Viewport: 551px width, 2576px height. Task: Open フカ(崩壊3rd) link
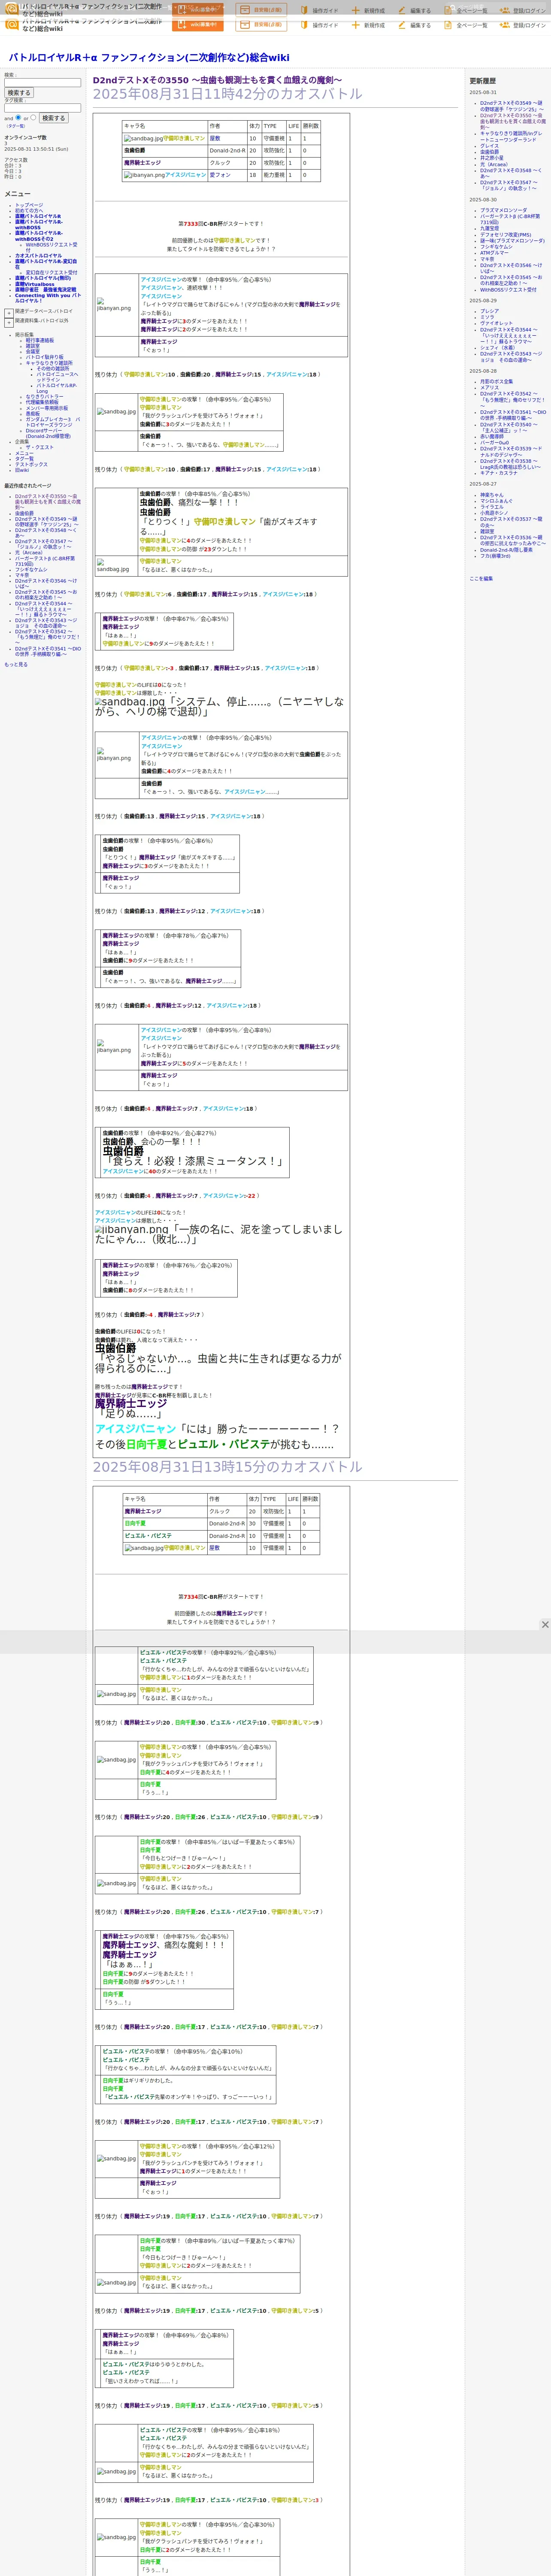click(x=495, y=556)
